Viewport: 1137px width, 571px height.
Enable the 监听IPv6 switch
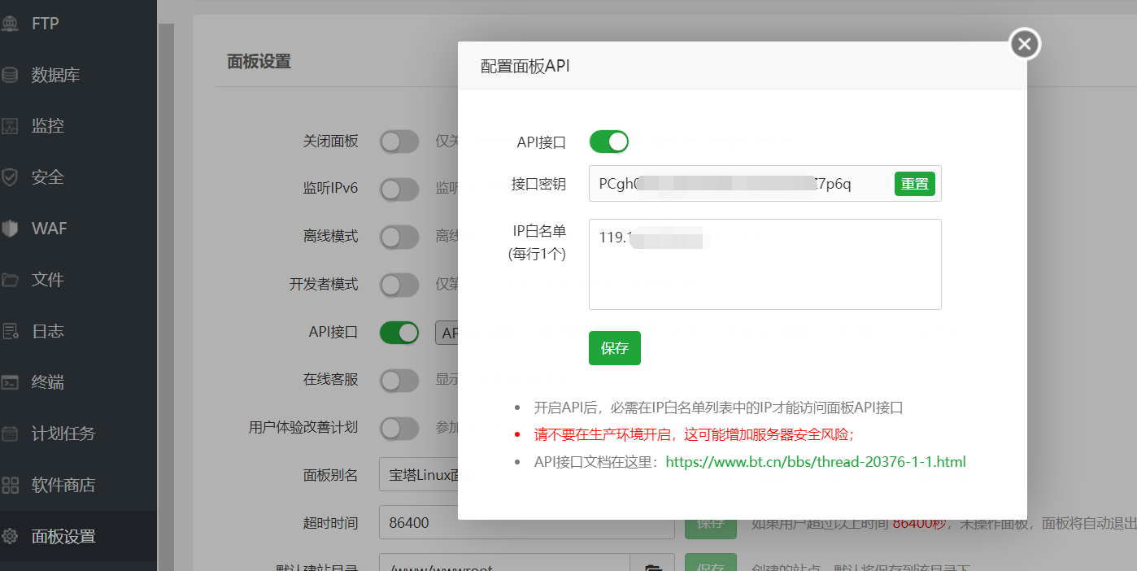pyautogui.click(x=399, y=190)
